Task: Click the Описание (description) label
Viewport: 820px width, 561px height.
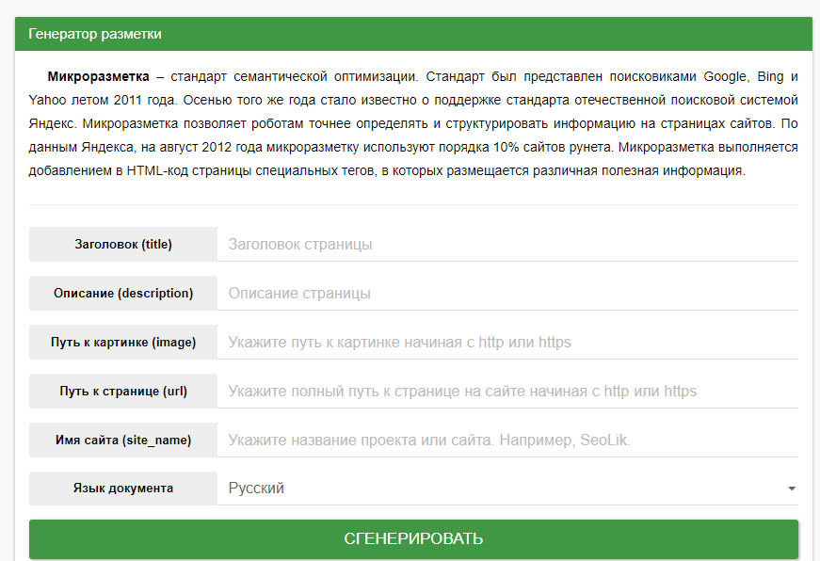Action: pos(123,294)
